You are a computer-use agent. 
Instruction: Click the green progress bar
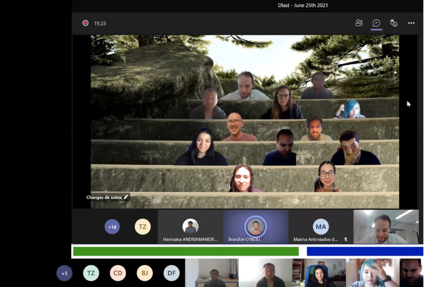tap(186, 251)
